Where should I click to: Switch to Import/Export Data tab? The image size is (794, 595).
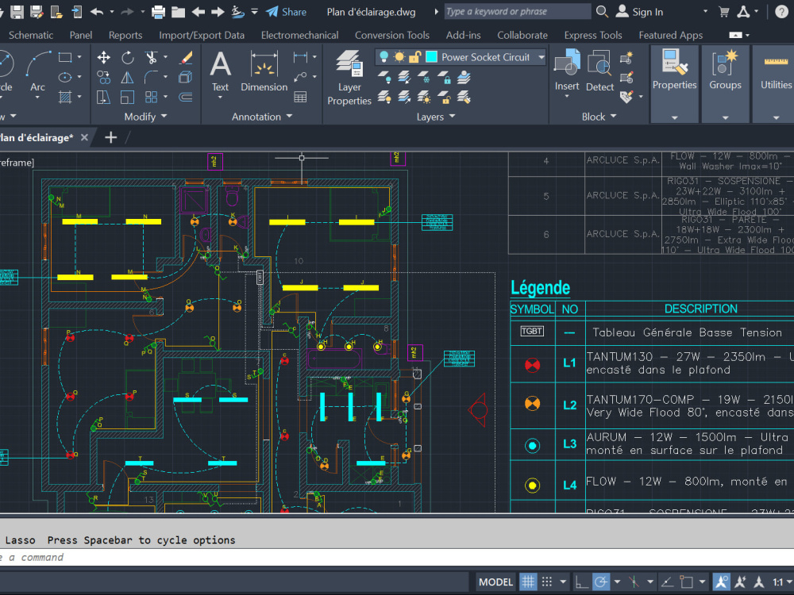pos(202,35)
